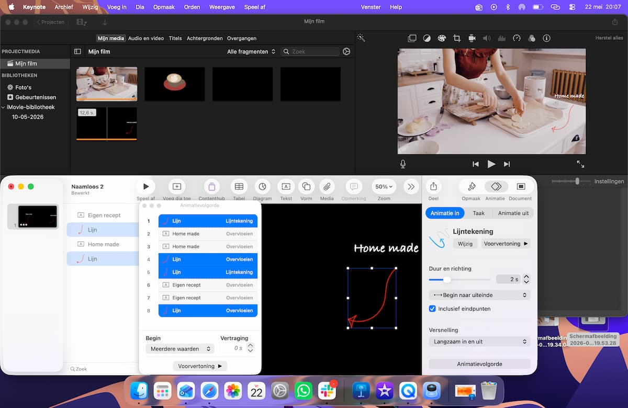This screenshot has height=408, width=628.
Task: Open the Voeg in menu
Action: pyautogui.click(x=116, y=7)
